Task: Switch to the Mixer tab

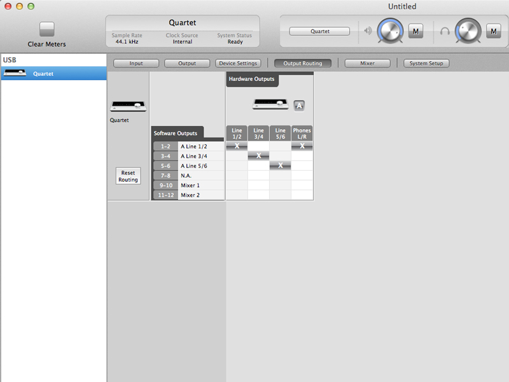Action: [x=368, y=63]
